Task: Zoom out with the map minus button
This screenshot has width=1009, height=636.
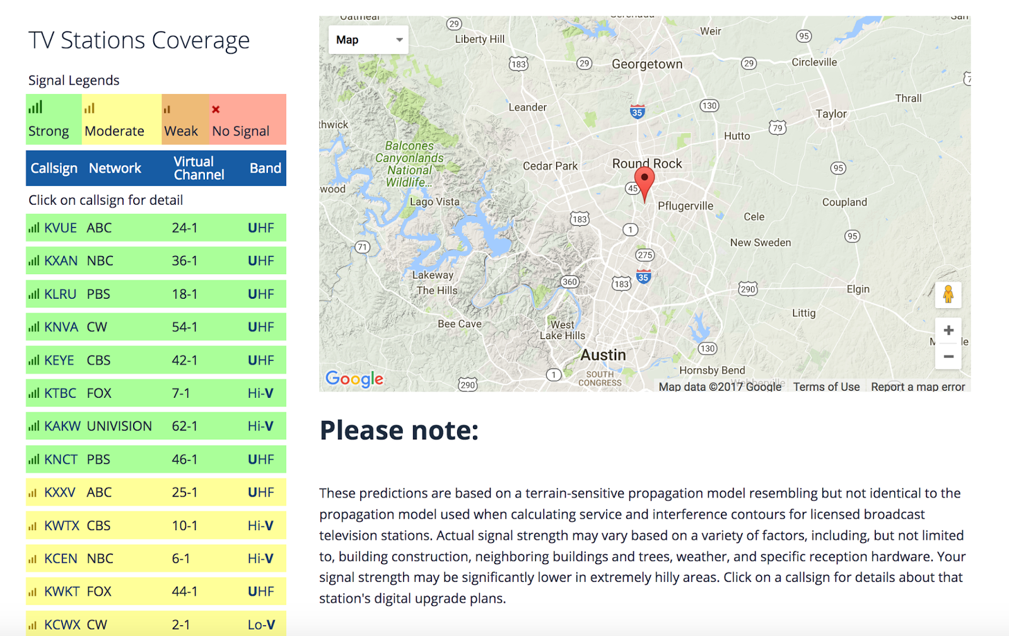Action: point(948,357)
